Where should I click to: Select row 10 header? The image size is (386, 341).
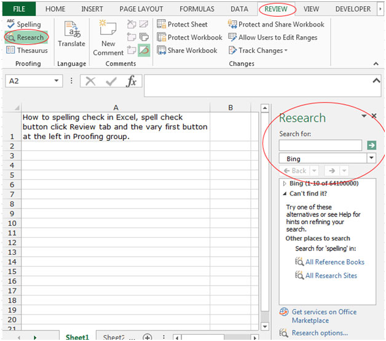12,223
